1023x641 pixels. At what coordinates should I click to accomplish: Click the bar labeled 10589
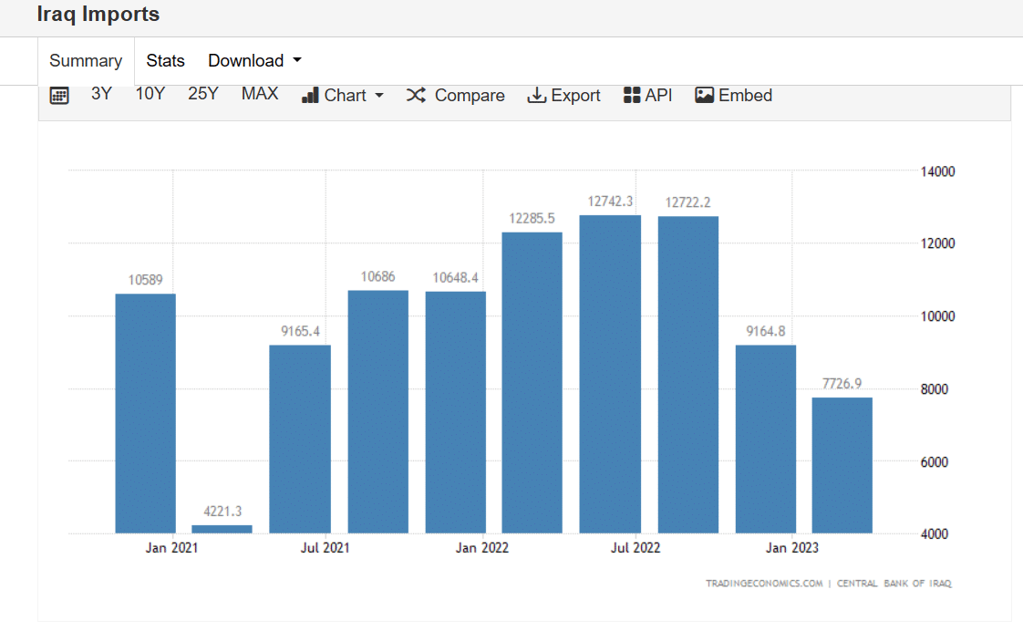[x=146, y=413]
